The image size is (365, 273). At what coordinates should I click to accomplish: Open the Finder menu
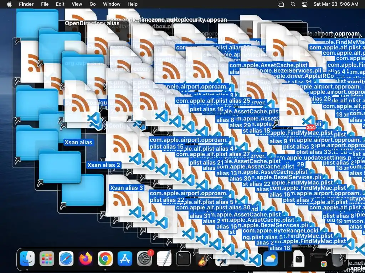click(x=26, y=4)
